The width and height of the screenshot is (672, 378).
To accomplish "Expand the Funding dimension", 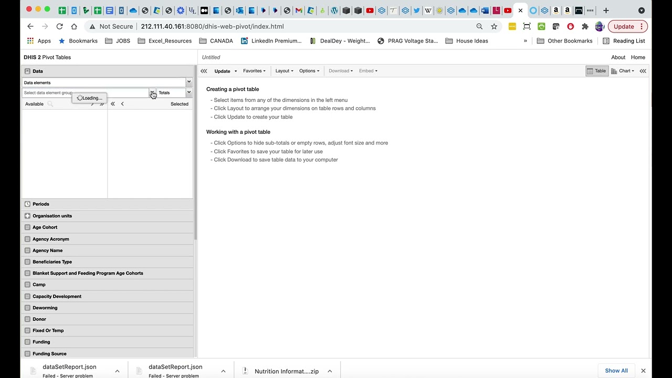I will [107, 342].
